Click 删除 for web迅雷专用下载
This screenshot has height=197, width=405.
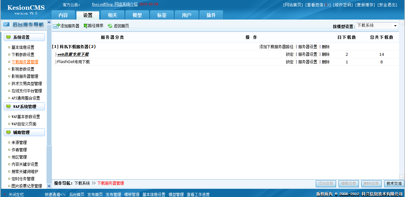point(326,54)
